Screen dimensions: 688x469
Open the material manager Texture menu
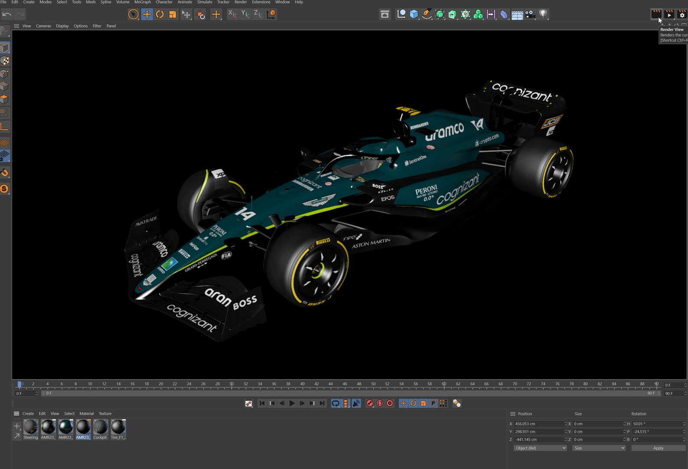tap(105, 414)
